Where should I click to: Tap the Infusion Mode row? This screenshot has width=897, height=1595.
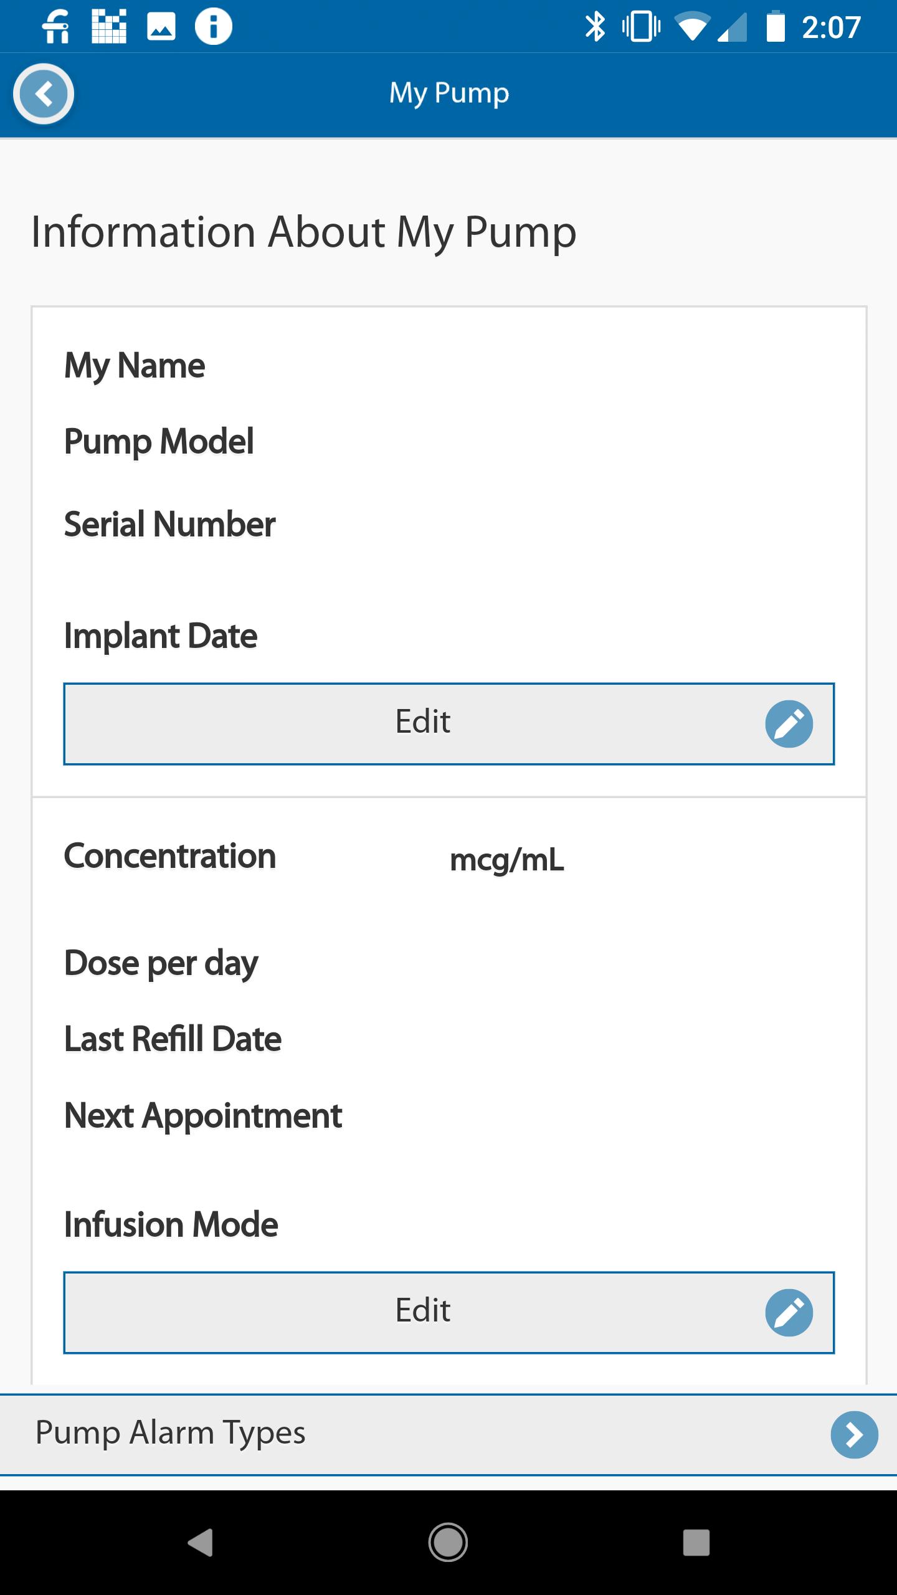point(171,1224)
